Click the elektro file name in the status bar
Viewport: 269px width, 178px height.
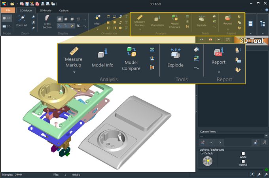(x=76, y=174)
